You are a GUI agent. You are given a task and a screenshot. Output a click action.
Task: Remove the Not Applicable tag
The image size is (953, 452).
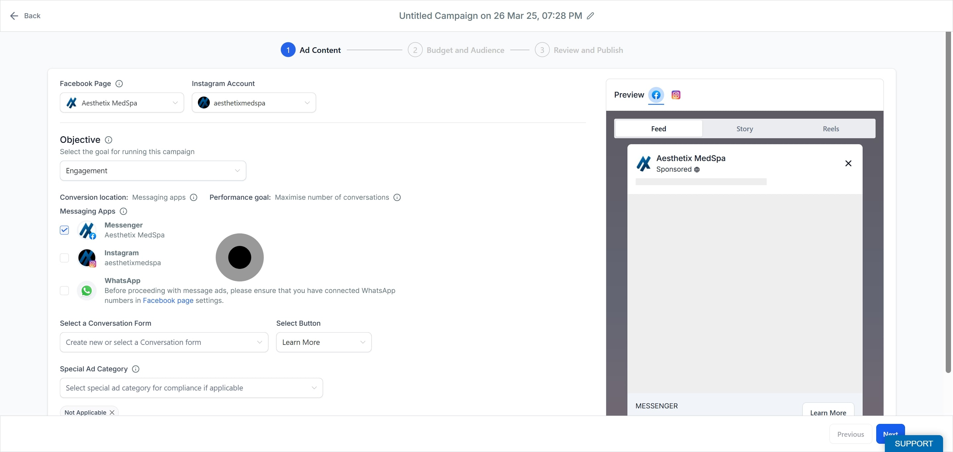(x=112, y=412)
